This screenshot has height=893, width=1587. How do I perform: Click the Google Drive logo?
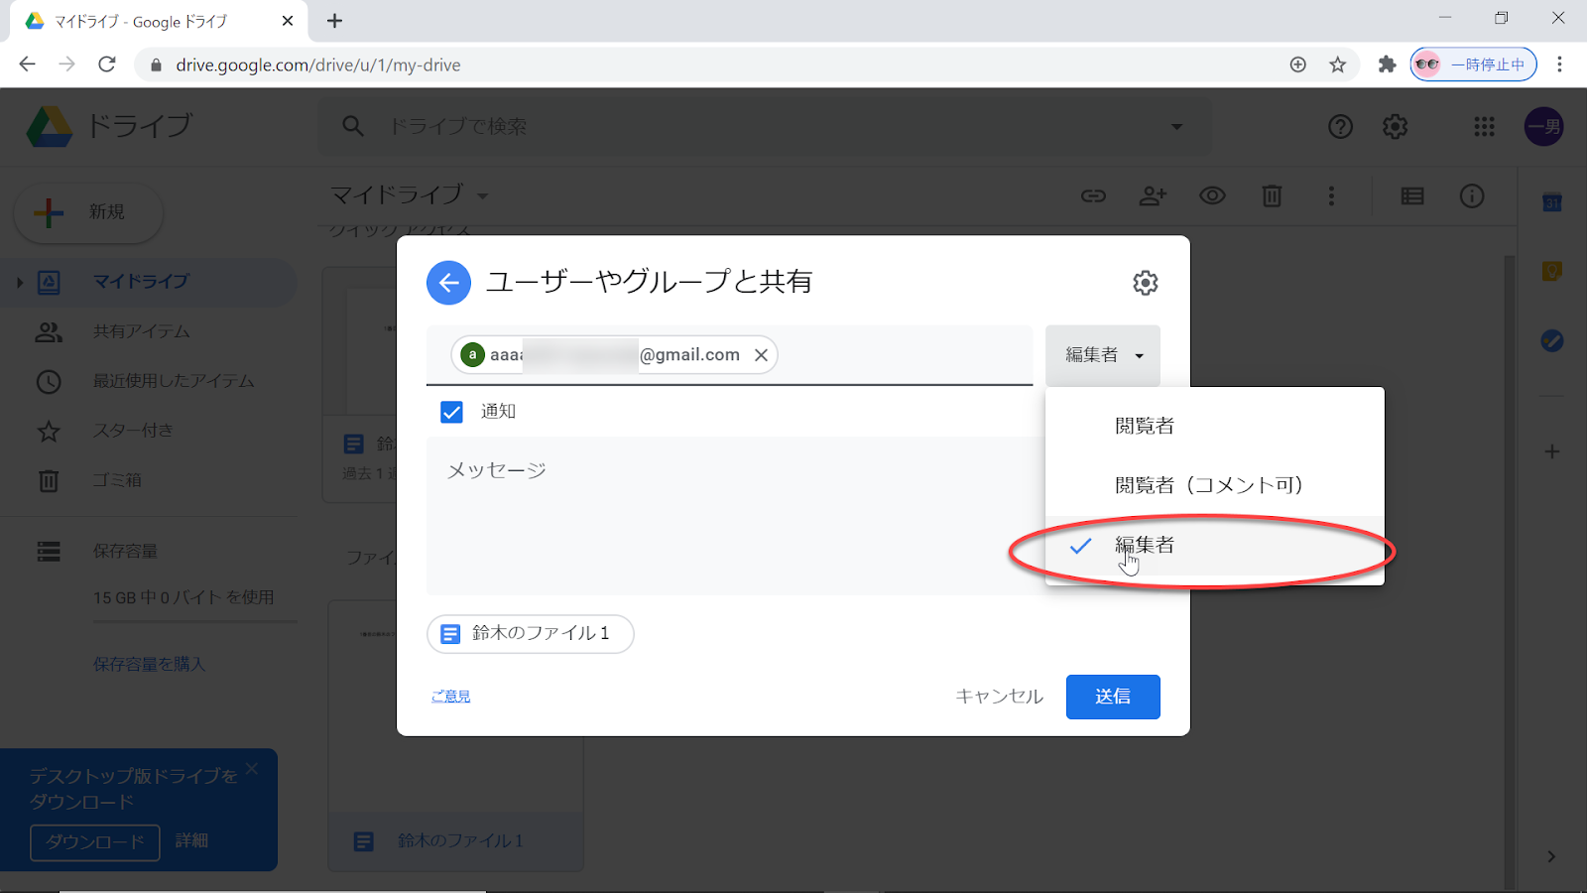[49, 127]
